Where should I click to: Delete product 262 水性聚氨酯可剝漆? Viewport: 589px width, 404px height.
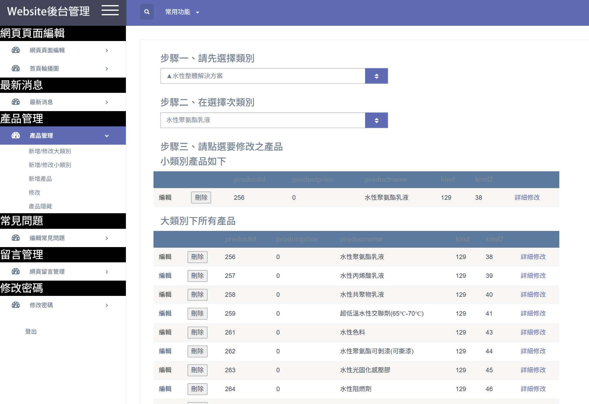pos(198,351)
